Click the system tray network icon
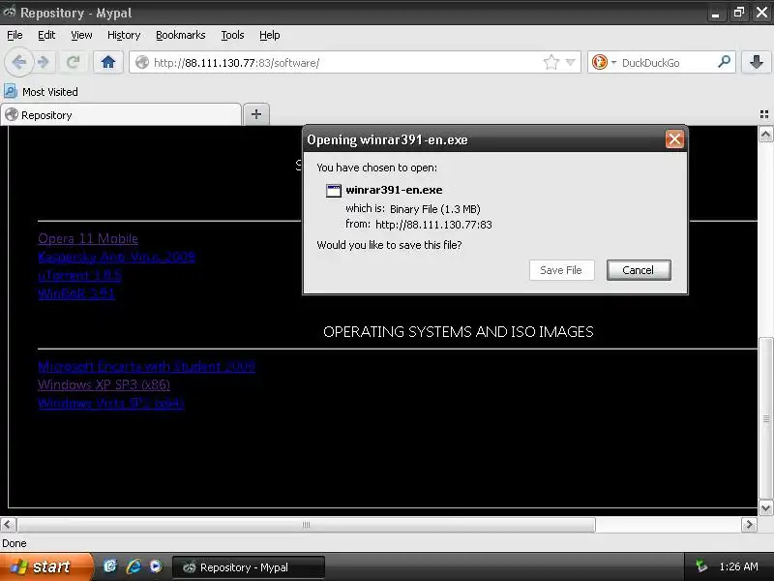 [701, 566]
